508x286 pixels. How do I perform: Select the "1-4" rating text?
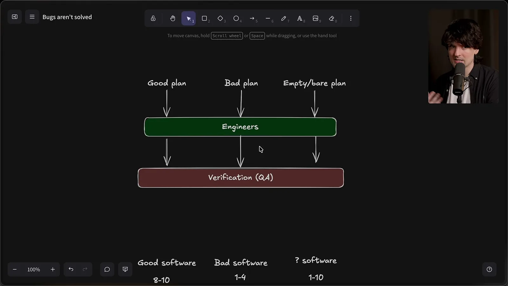coord(240,277)
